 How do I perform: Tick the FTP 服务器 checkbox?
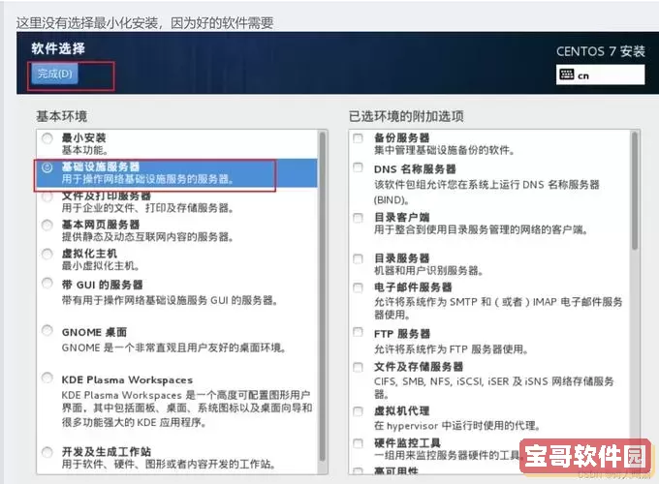click(x=358, y=332)
